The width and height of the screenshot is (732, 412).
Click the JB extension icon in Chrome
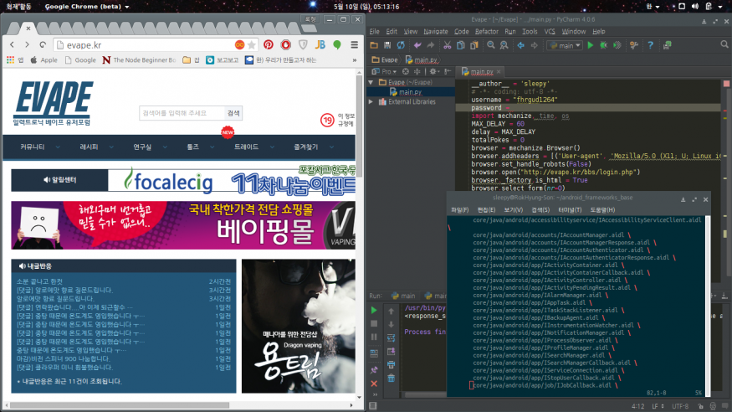pyautogui.click(x=320, y=45)
